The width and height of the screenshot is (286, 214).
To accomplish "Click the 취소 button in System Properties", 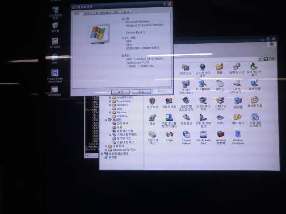I will pyautogui.click(x=141, y=91).
